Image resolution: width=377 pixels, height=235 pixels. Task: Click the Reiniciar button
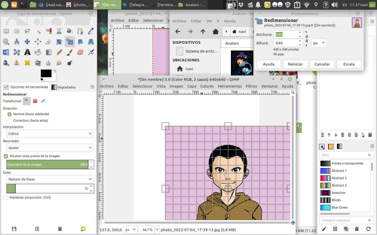[295, 64]
